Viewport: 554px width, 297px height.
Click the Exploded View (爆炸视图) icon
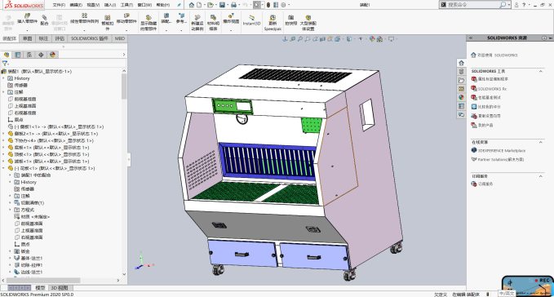coord(231,16)
